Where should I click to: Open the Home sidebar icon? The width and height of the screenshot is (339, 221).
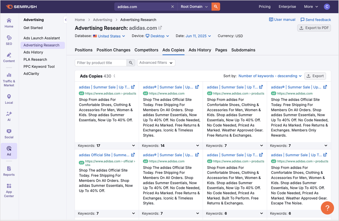pyautogui.click(x=9, y=23)
